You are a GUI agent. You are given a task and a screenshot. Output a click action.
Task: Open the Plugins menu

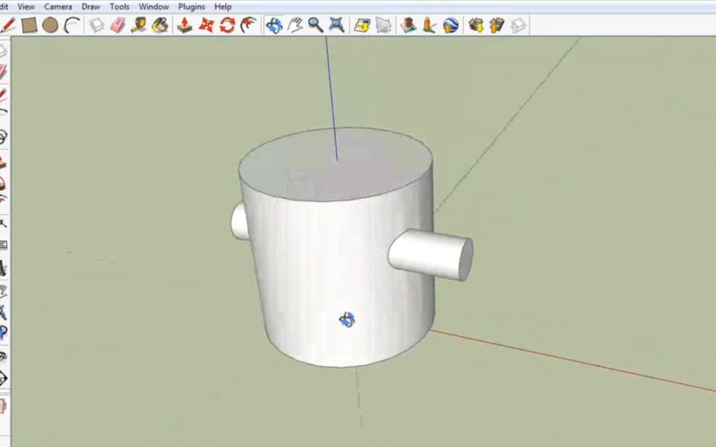click(191, 6)
